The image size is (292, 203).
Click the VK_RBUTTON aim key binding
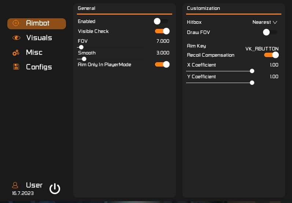[x=262, y=49]
